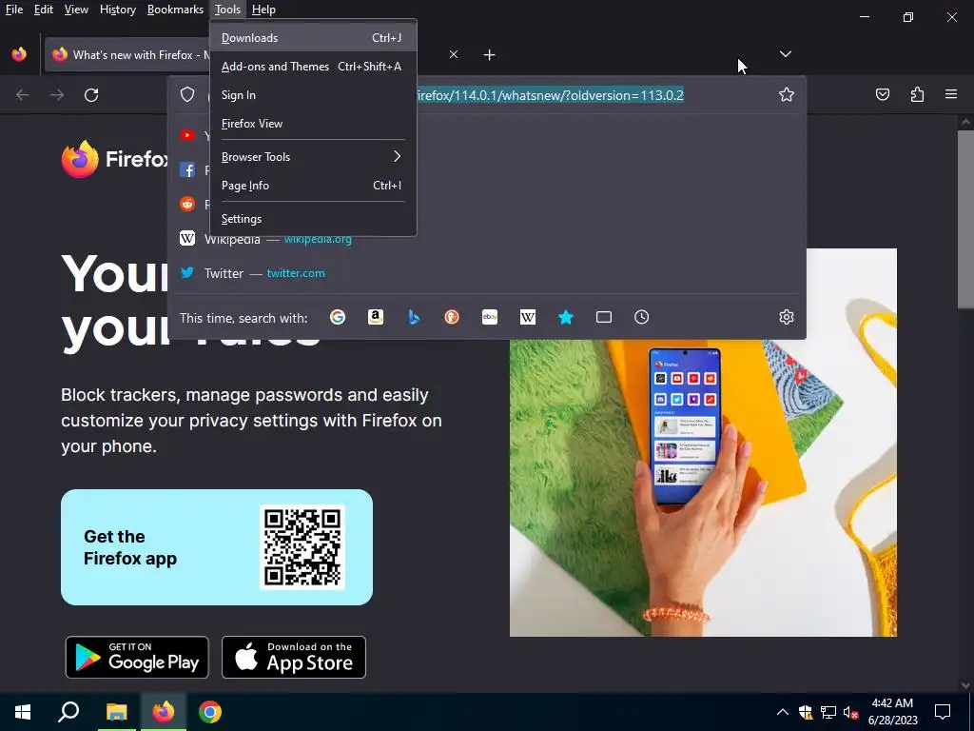Click the page vertical scrollbar thumb
Viewport: 974px width, 731px height.
[965, 219]
